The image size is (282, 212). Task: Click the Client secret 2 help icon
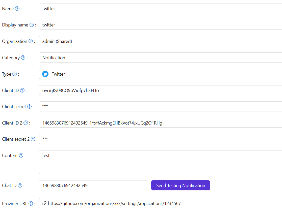33,139
